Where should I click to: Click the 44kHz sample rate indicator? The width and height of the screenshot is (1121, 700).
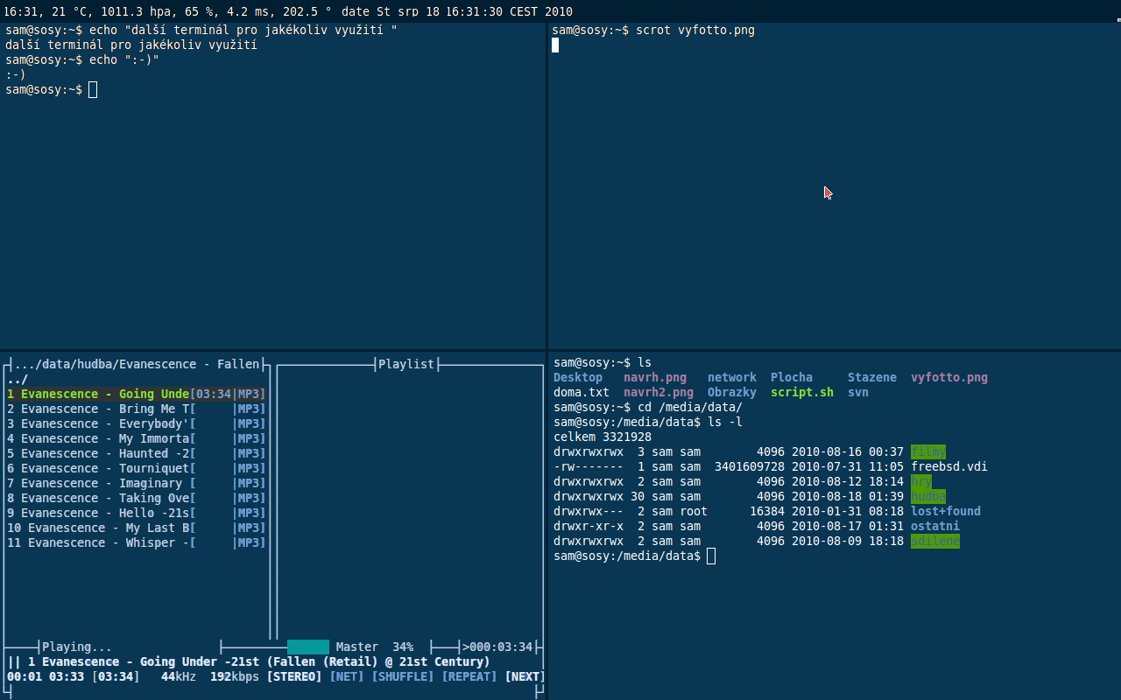coord(179,676)
